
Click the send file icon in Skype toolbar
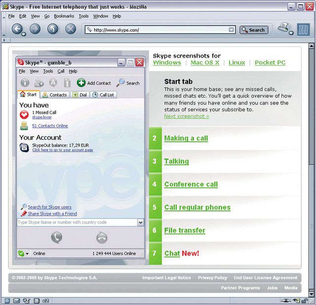(x=67, y=83)
